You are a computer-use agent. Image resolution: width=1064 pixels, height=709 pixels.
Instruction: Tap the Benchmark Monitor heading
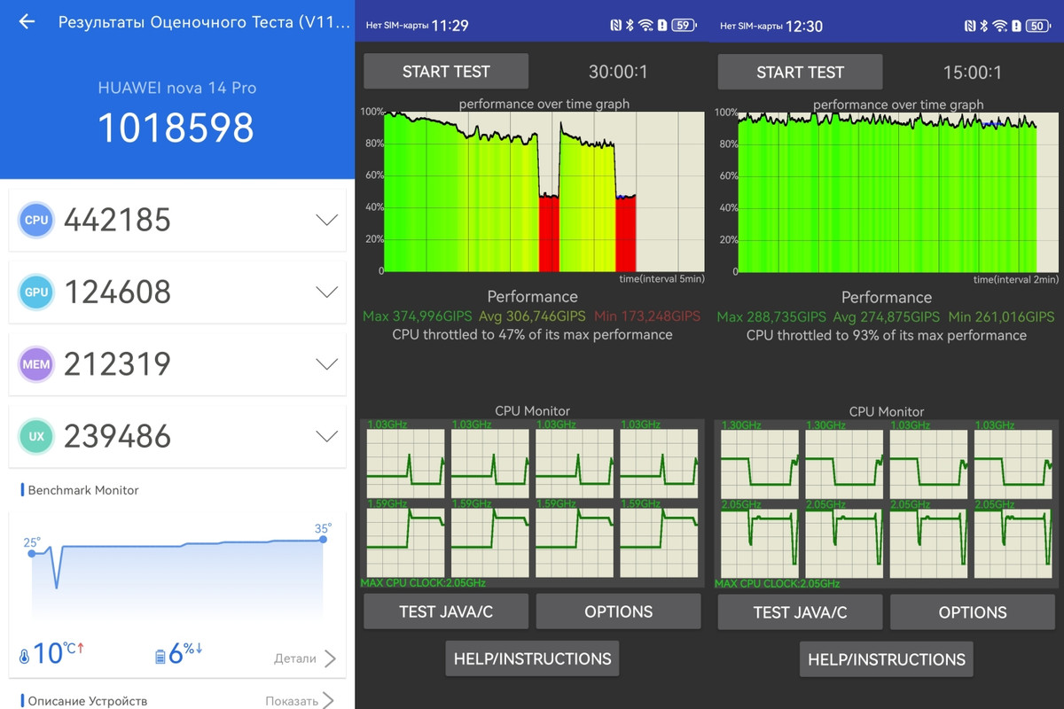(83, 490)
